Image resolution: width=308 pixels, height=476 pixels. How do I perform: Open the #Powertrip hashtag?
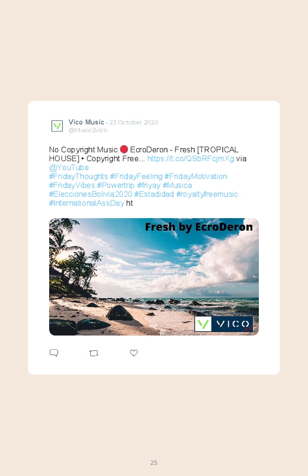click(x=115, y=185)
